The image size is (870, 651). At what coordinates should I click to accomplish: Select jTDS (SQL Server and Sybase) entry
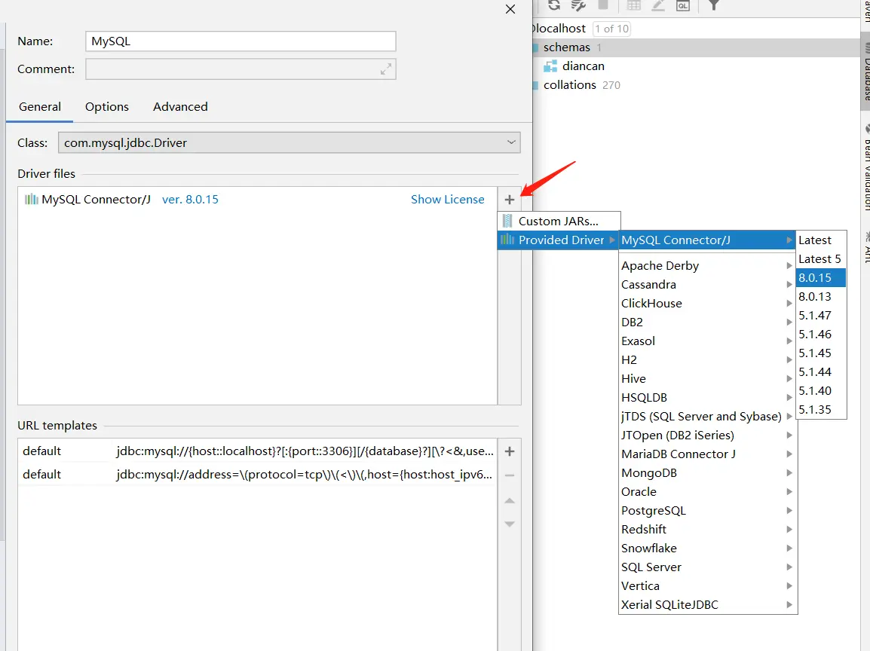[707, 417]
